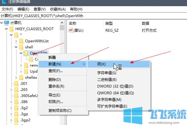Choose 删除(D) in context menu
The height and width of the screenshot is (125, 187).
(55, 80)
